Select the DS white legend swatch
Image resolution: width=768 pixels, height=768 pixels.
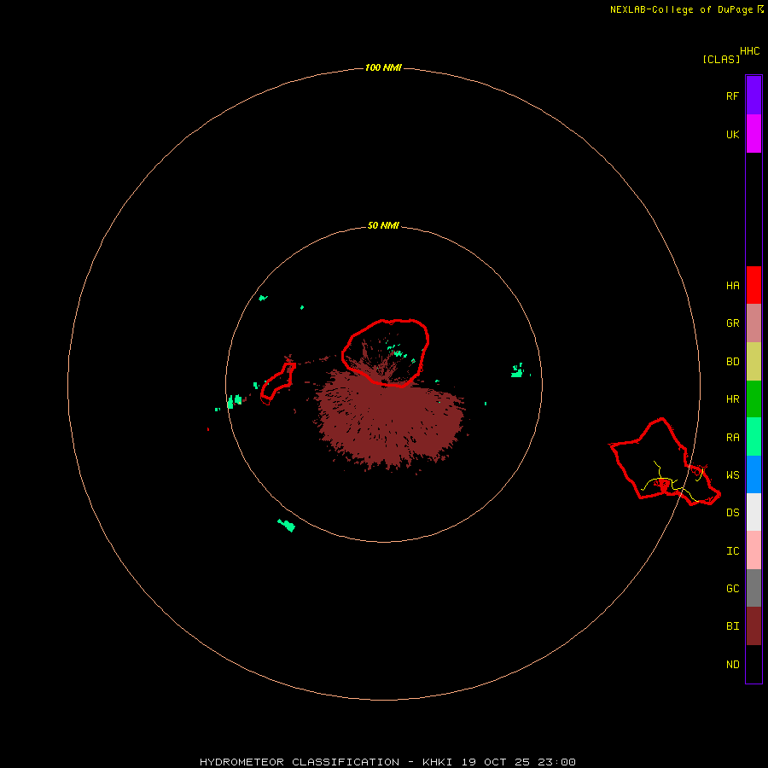coord(753,512)
